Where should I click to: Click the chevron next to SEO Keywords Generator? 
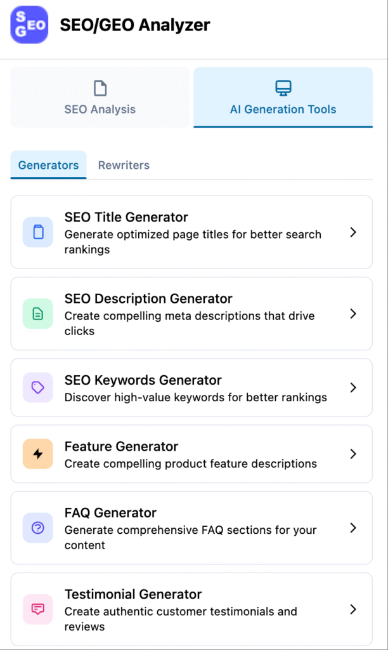click(353, 387)
